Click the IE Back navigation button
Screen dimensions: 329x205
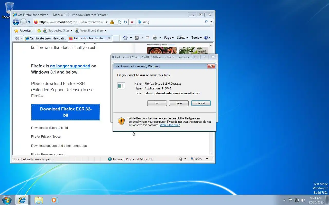click(x=16, y=22)
